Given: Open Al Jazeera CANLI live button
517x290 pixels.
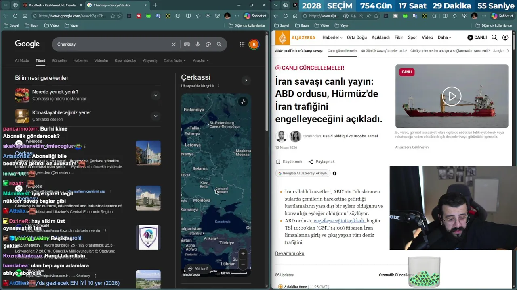Looking at the screenshot, I should [477, 37].
